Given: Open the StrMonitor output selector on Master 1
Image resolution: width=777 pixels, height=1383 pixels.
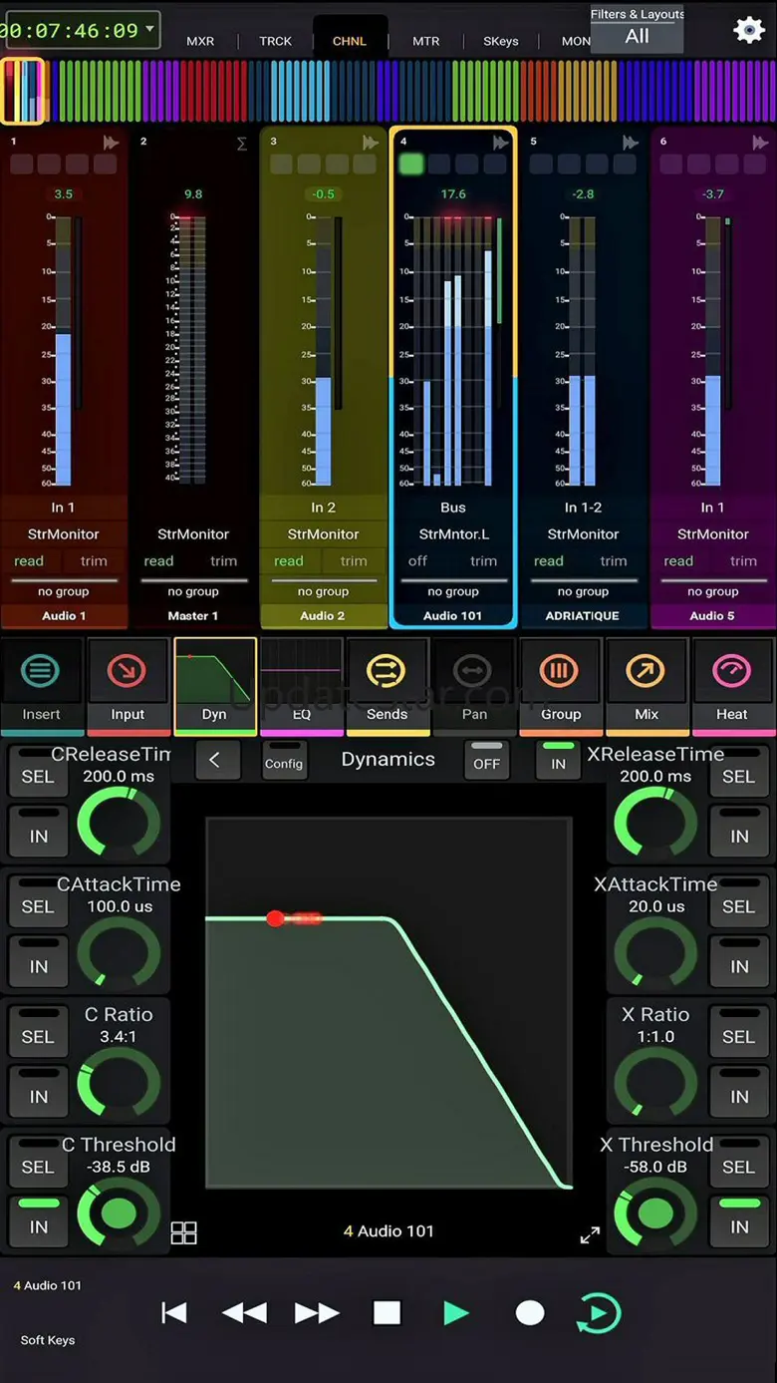Looking at the screenshot, I should (x=193, y=534).
